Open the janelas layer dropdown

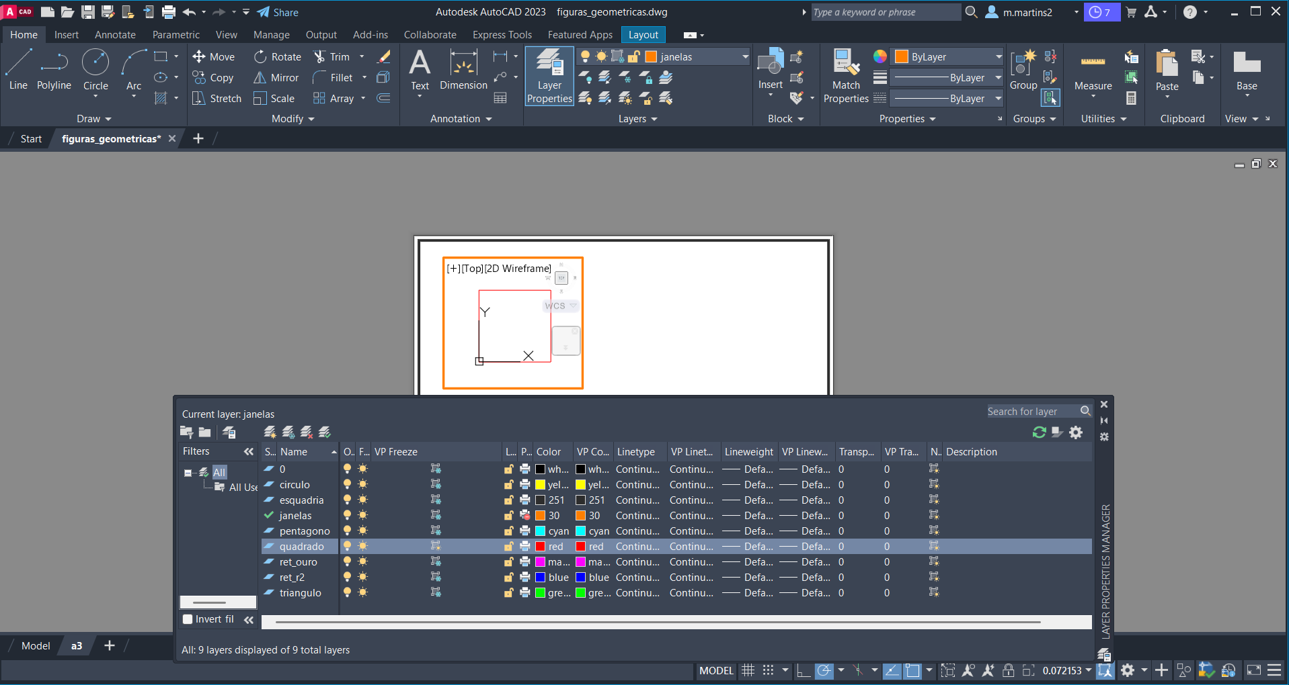click(x=745, y=57)
